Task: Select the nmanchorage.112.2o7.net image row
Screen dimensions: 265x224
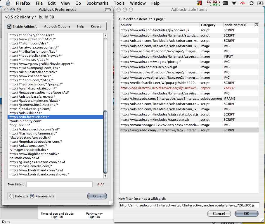Action: [x=189, y=125]
